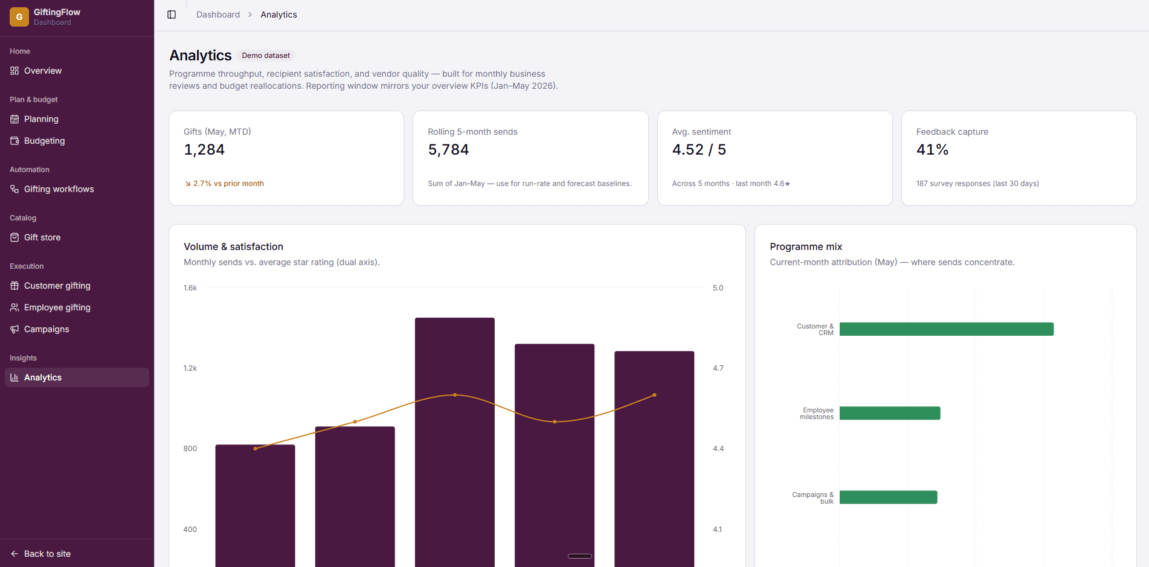
Task: Toggle the sidebar panel icon
Action: 172,14
